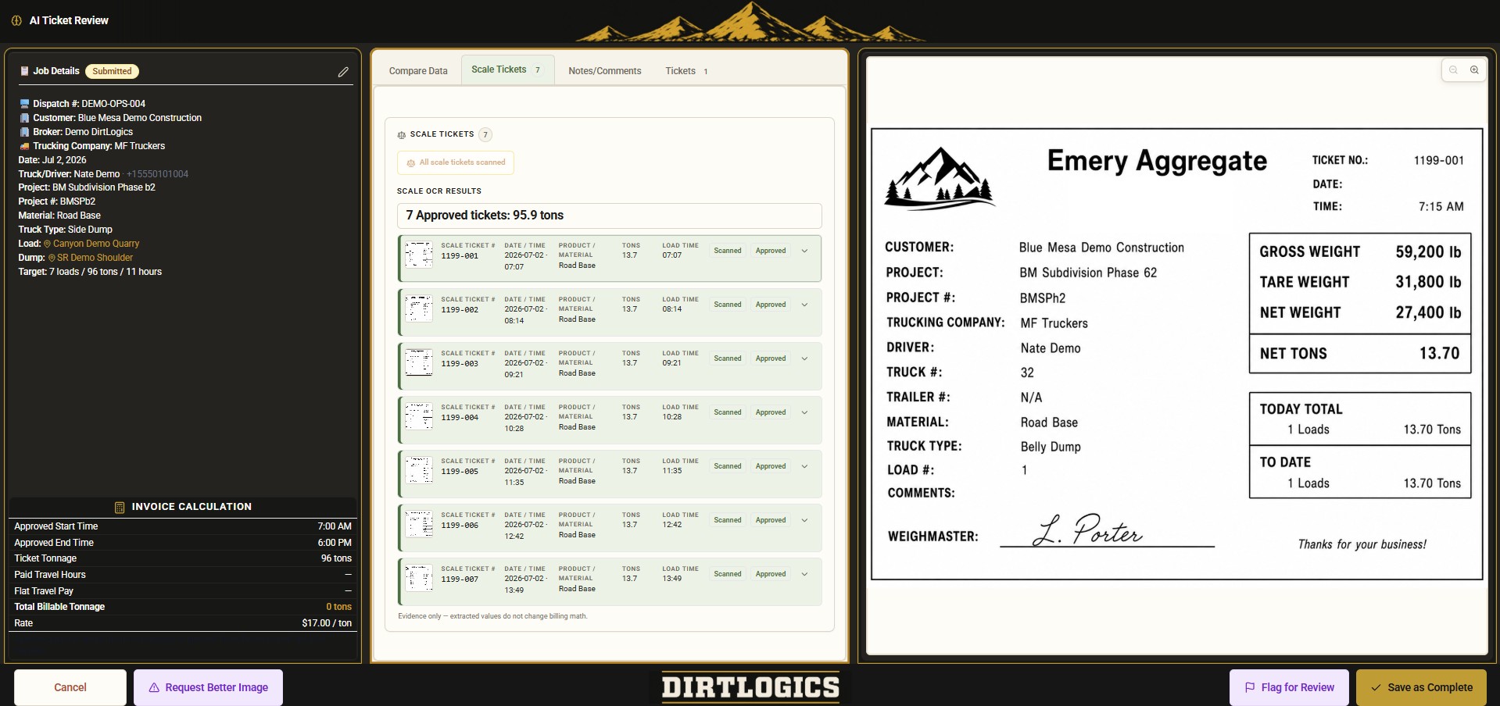
Task: Open the SR Demo Shoulder dump link
Action: coord(95,258)
